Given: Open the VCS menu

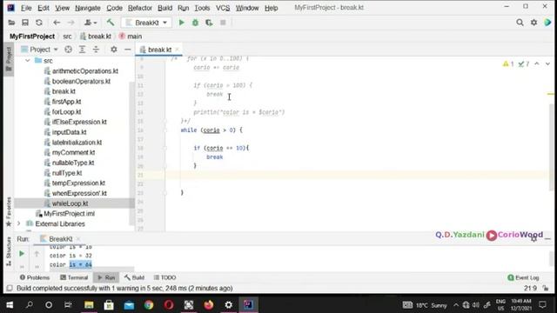Looking at the screenshot, I should tap(223, 8).
